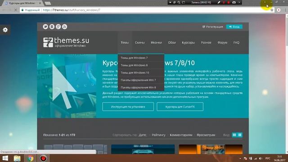This screenshot has width=288, height=162.
Task: Open the Обои navigation item
Action: [x=172, y=42]
